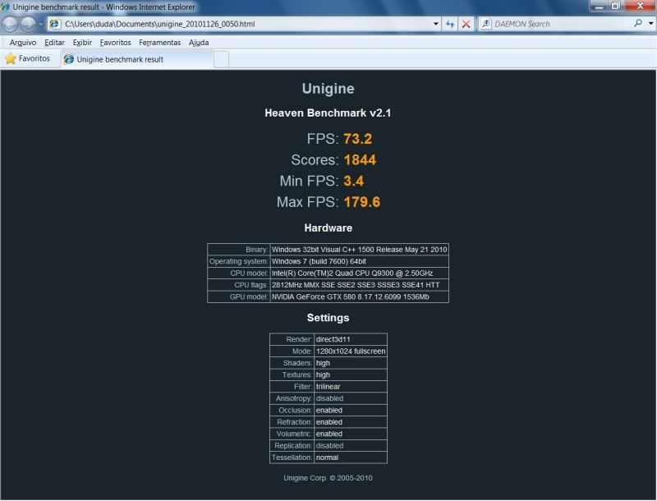Open the Favoritos star button in the favorites bar
This screenshot has height=501, width=657.
tap(28, 59)
